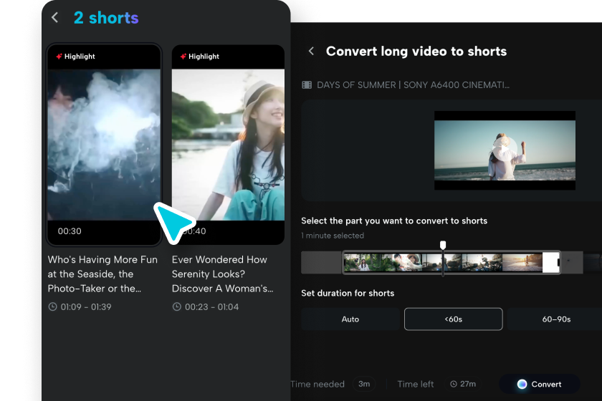Image resolution: width=602 pixels, height=401 pixels.
Task: Click the timeline playhead marker handle
Action: (x=443, y=245)
